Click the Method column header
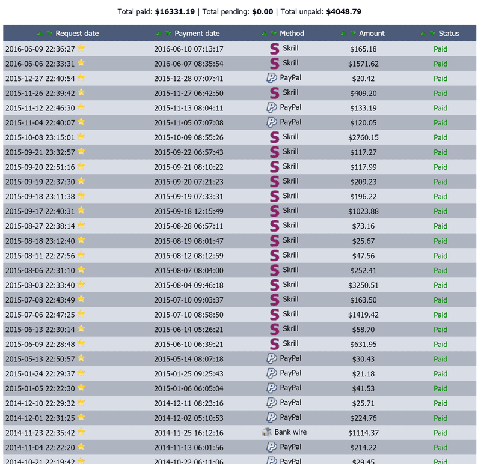The image size is (481, 464). click(292, 34)
